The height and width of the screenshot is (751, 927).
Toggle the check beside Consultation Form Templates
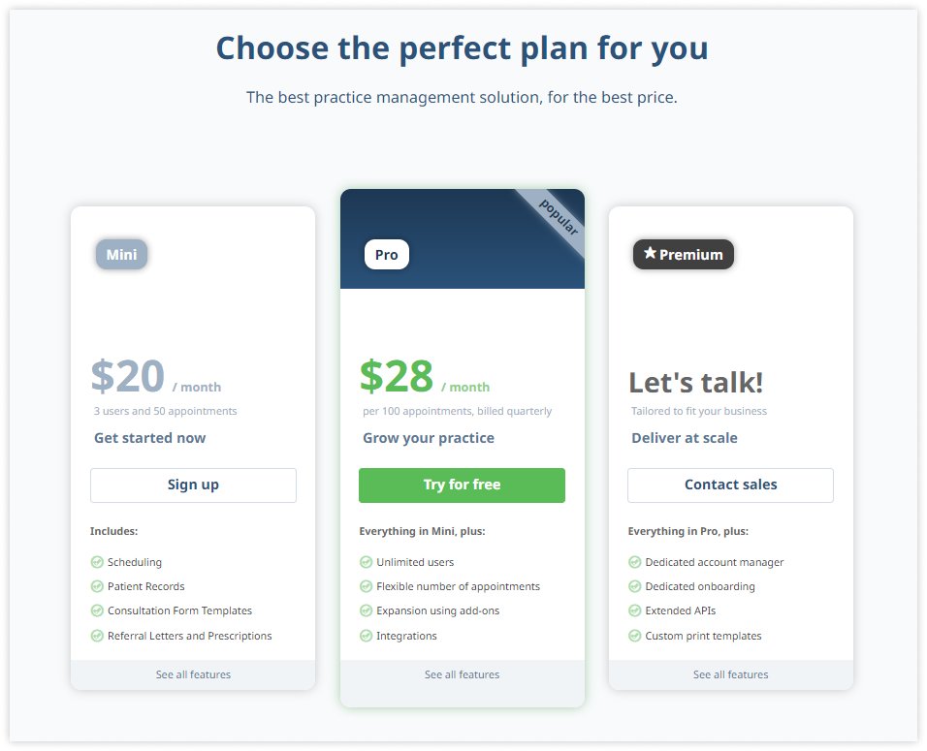[97, 610]
